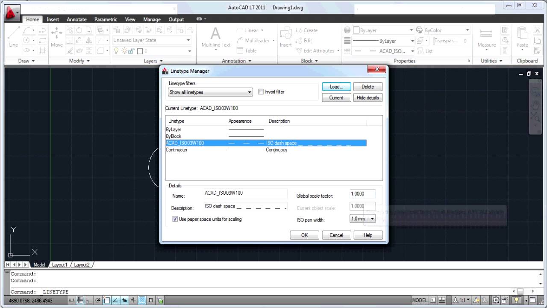
Task: Toggle Object Snap in status bar
Action: pyautogui.click(x=107, y=300)
